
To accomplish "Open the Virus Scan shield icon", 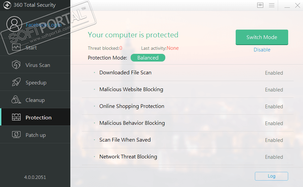I will point(16,65).
